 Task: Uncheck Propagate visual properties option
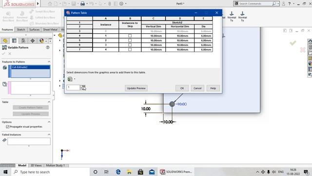8,127
